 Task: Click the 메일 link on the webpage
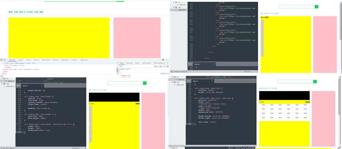10,12
